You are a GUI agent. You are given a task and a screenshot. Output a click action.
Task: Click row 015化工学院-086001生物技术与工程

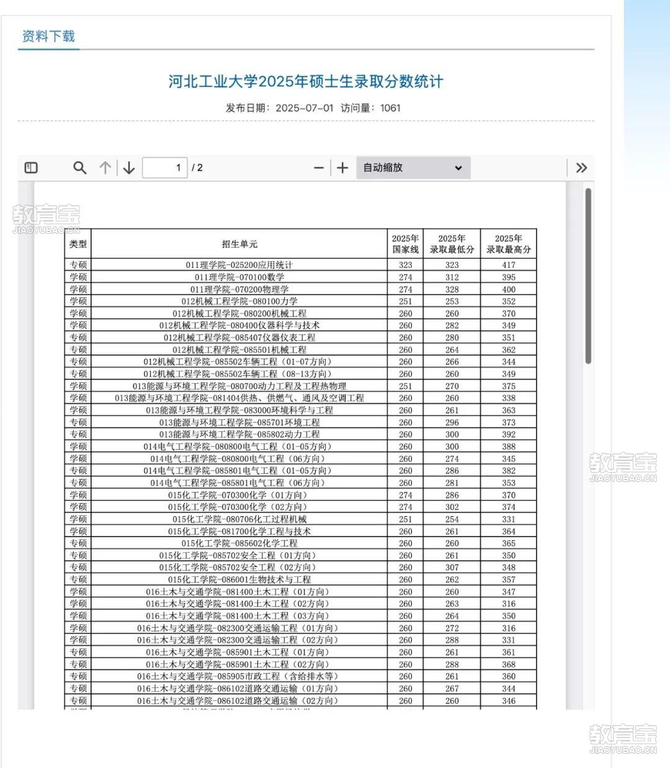click(300, 579)
